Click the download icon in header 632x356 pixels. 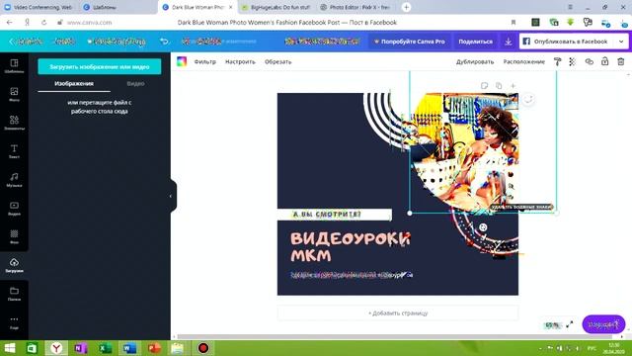(x=509, y=42)
